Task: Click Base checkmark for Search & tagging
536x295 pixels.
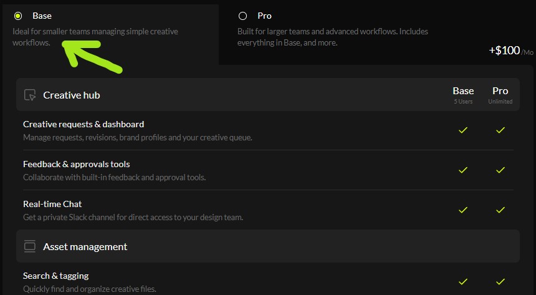Action: (x=463, y=282)
